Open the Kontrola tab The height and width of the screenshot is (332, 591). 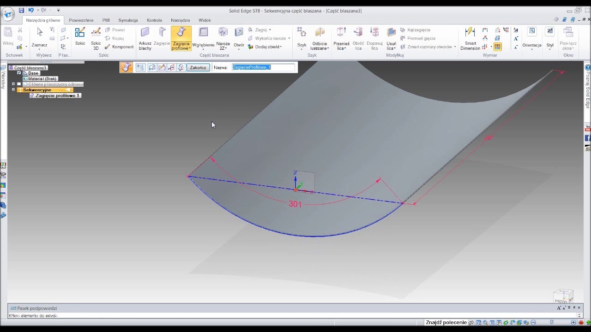click(x=154, y=20)
